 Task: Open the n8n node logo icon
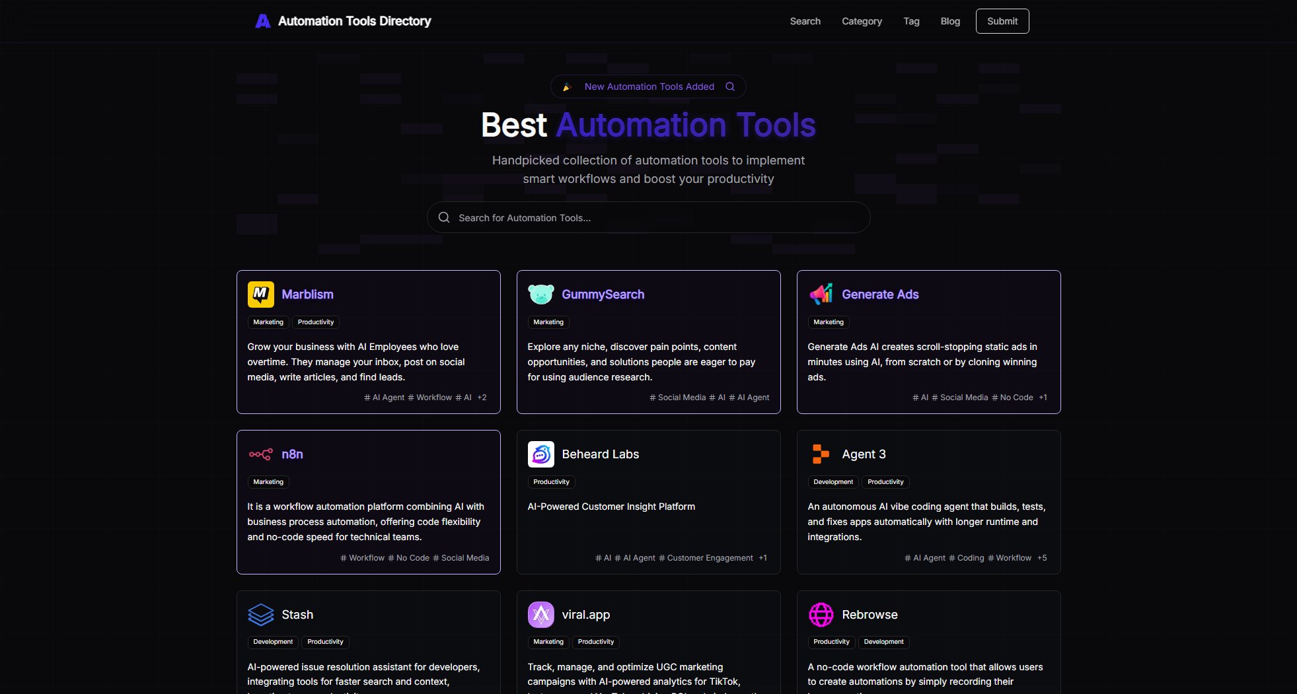[260, 454]
